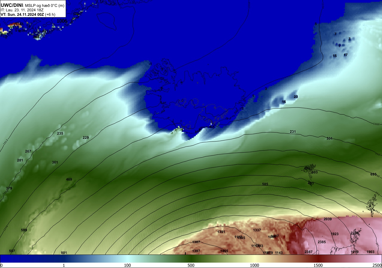This screenshot has height=268, width=382.
Task: Click the 996 isobar label
Action: (x=378, y=155)
